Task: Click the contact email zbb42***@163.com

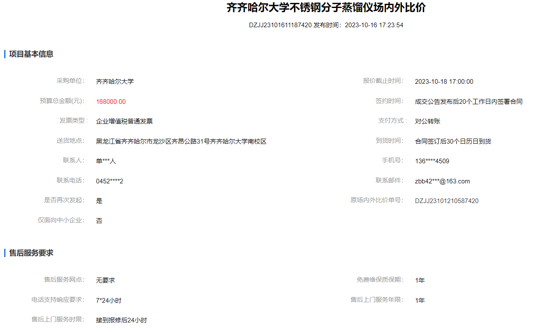Action: (442, 181)
